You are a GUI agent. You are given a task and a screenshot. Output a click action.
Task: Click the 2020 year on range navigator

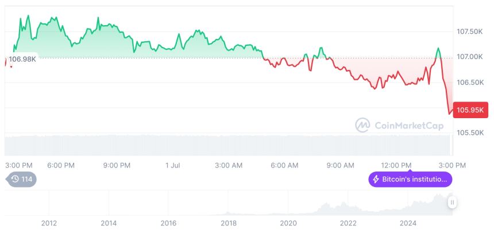coord(288,223)
